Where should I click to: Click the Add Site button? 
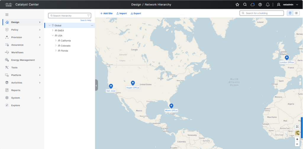[x=106, y=14]
